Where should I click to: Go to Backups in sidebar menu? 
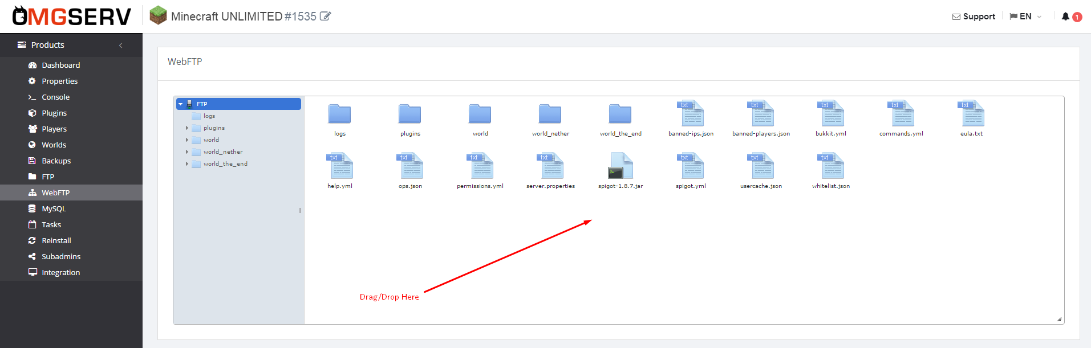coord(56,161)
